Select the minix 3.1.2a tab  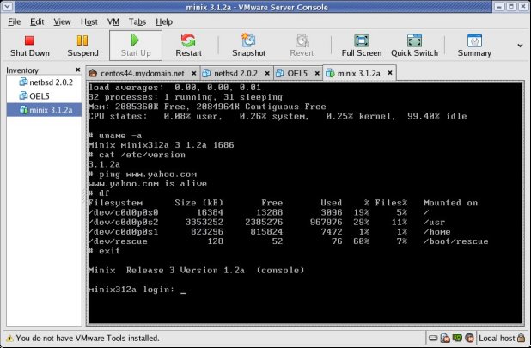pos(358,73)
